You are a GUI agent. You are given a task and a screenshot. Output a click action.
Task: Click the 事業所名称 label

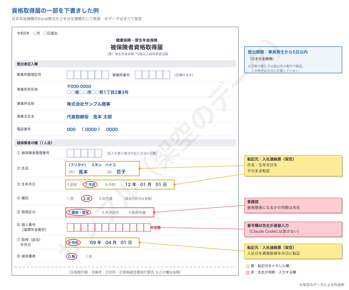pos(26,104)
